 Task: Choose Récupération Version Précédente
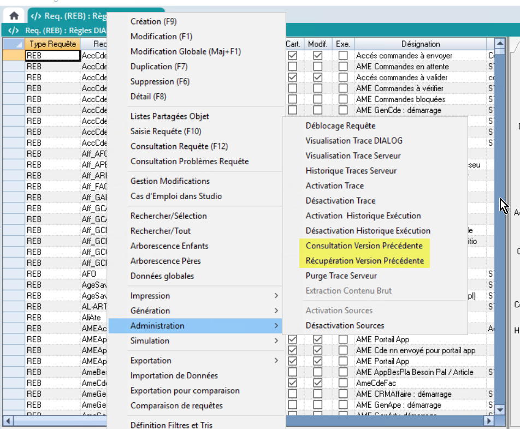(364, 261)
